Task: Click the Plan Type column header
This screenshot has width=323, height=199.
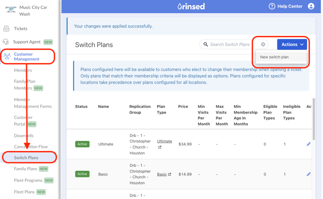Action: pos(161,109)
